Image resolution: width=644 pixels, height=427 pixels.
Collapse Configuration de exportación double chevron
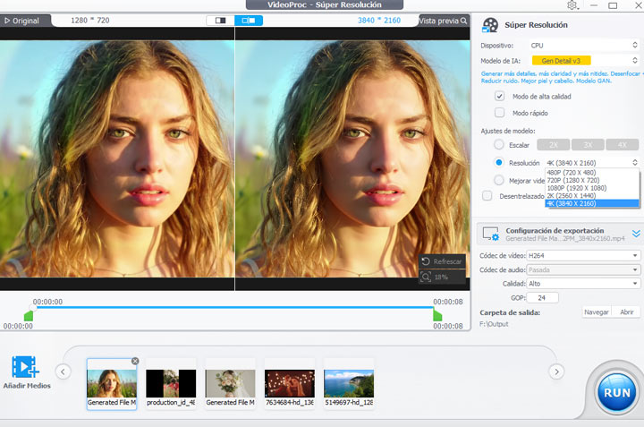coord(636,234)
